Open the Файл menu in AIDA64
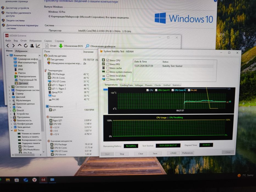256x192 pixels. tap(8, 41)
